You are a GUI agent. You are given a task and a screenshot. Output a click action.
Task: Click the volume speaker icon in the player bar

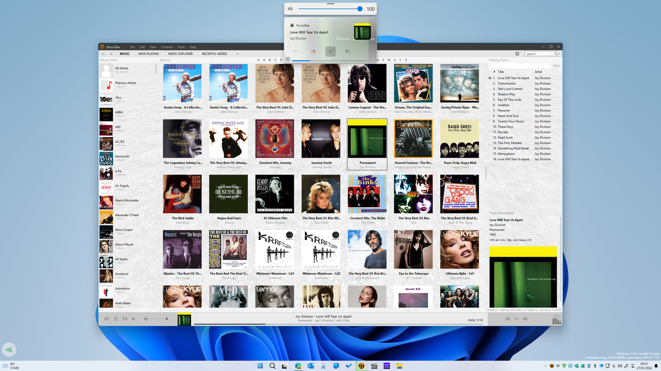(x=146, y=319)
